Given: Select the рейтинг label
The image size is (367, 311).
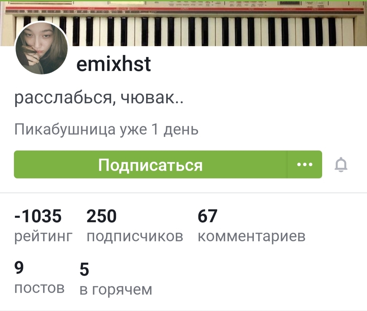Looking at the screenshot, I should [43, 236].
